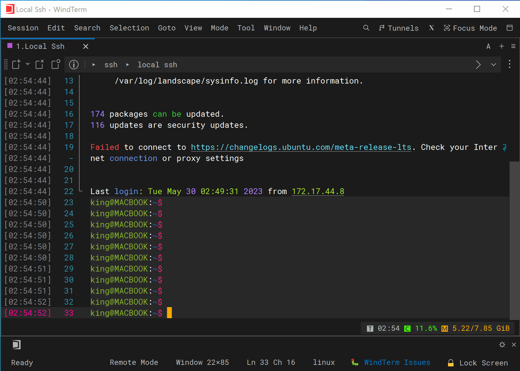520x371 pixels.
Task: Open the toolbar vertical dots menu
Action: [x=510, y=64]
